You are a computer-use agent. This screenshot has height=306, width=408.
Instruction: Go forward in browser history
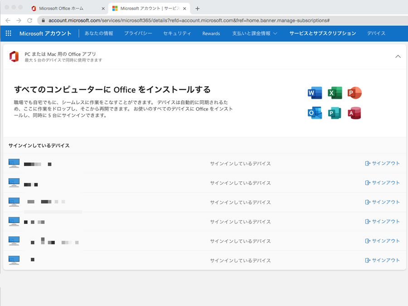pos(19,20)
